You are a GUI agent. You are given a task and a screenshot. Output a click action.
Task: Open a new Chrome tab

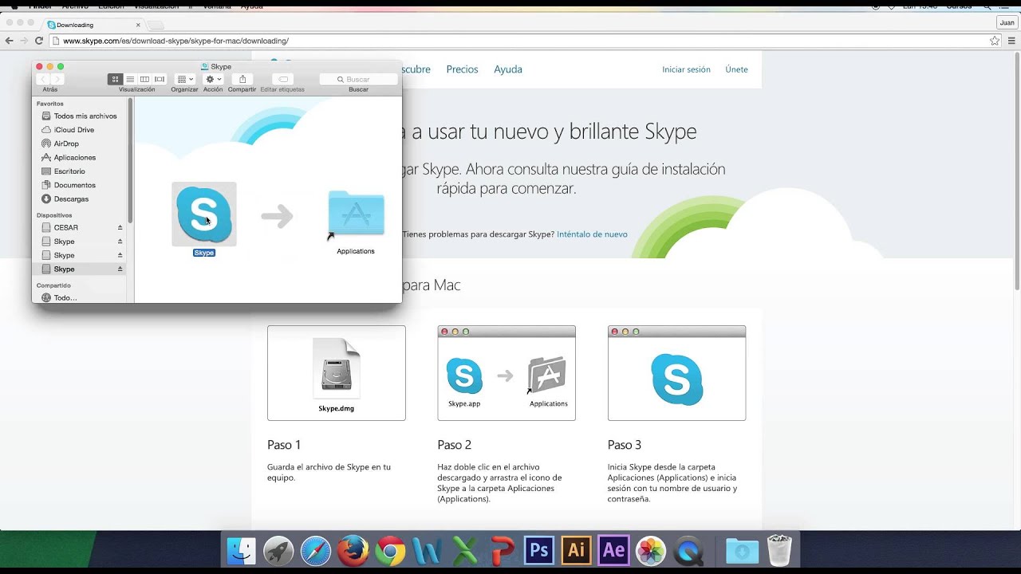(156, 26)
